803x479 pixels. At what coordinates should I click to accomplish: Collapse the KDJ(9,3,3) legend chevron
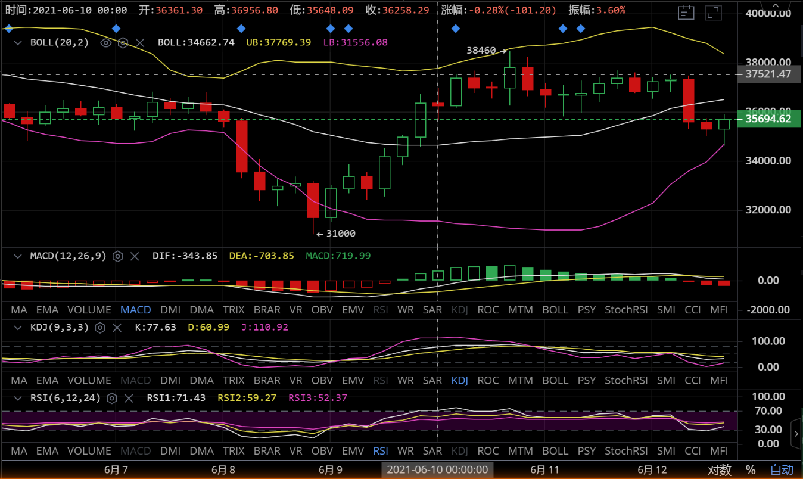[x=18, y=327]
